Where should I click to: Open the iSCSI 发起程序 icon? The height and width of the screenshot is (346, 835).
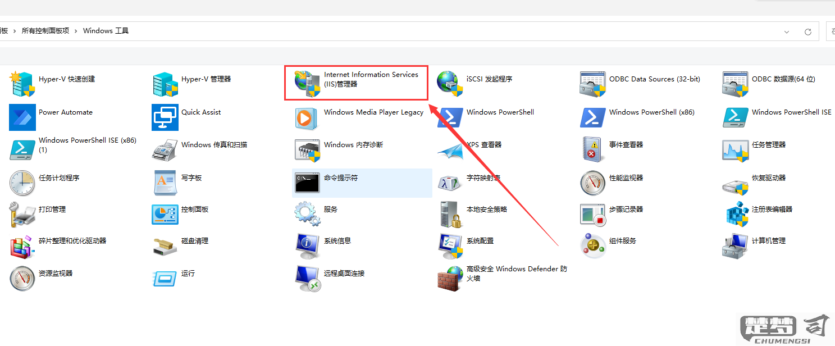[450, 84]
